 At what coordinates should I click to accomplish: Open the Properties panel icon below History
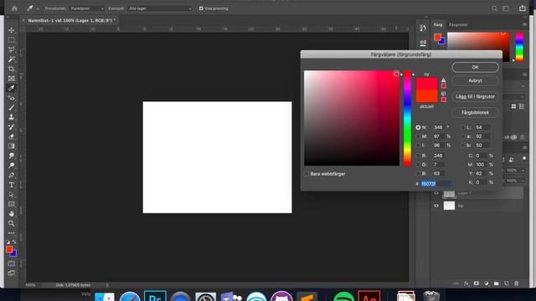423,43
